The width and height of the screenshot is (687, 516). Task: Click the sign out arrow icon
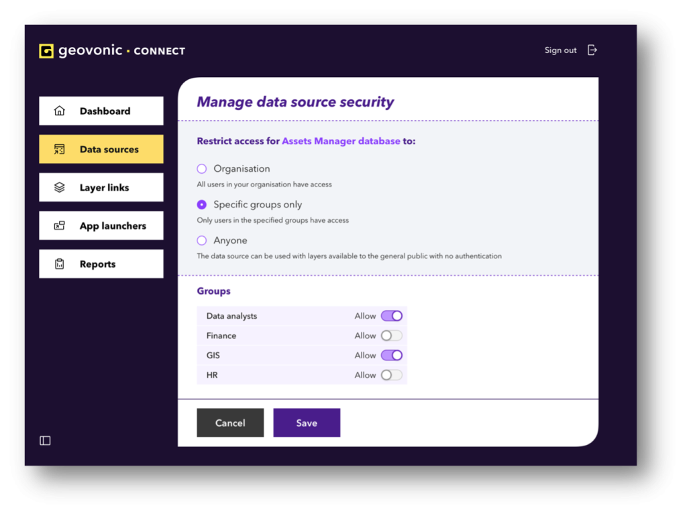592,50
